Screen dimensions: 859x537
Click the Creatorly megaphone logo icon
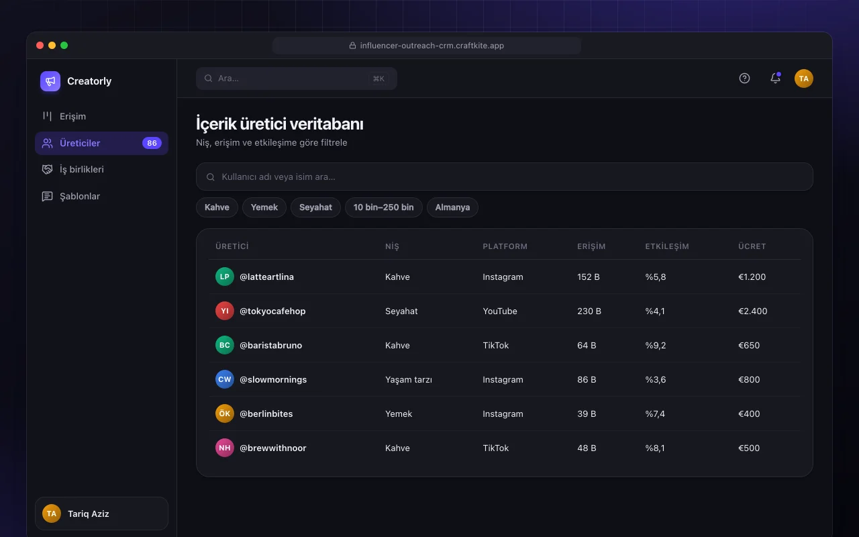click(x=50, y=81)
